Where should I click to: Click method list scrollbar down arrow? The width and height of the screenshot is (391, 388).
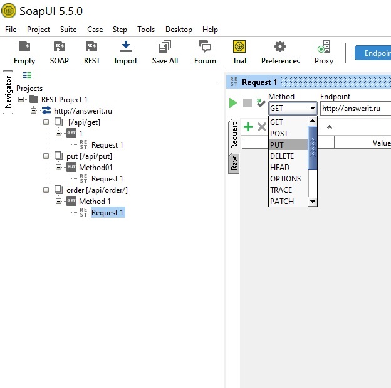pos(313,201)
